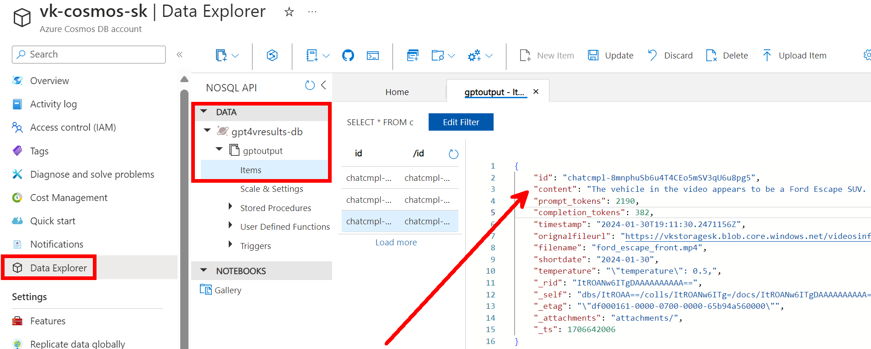This screenshot has width=871, height=349.
Task: Collapse the NOTEBOOKS section
Action: (x=204, y=270)
